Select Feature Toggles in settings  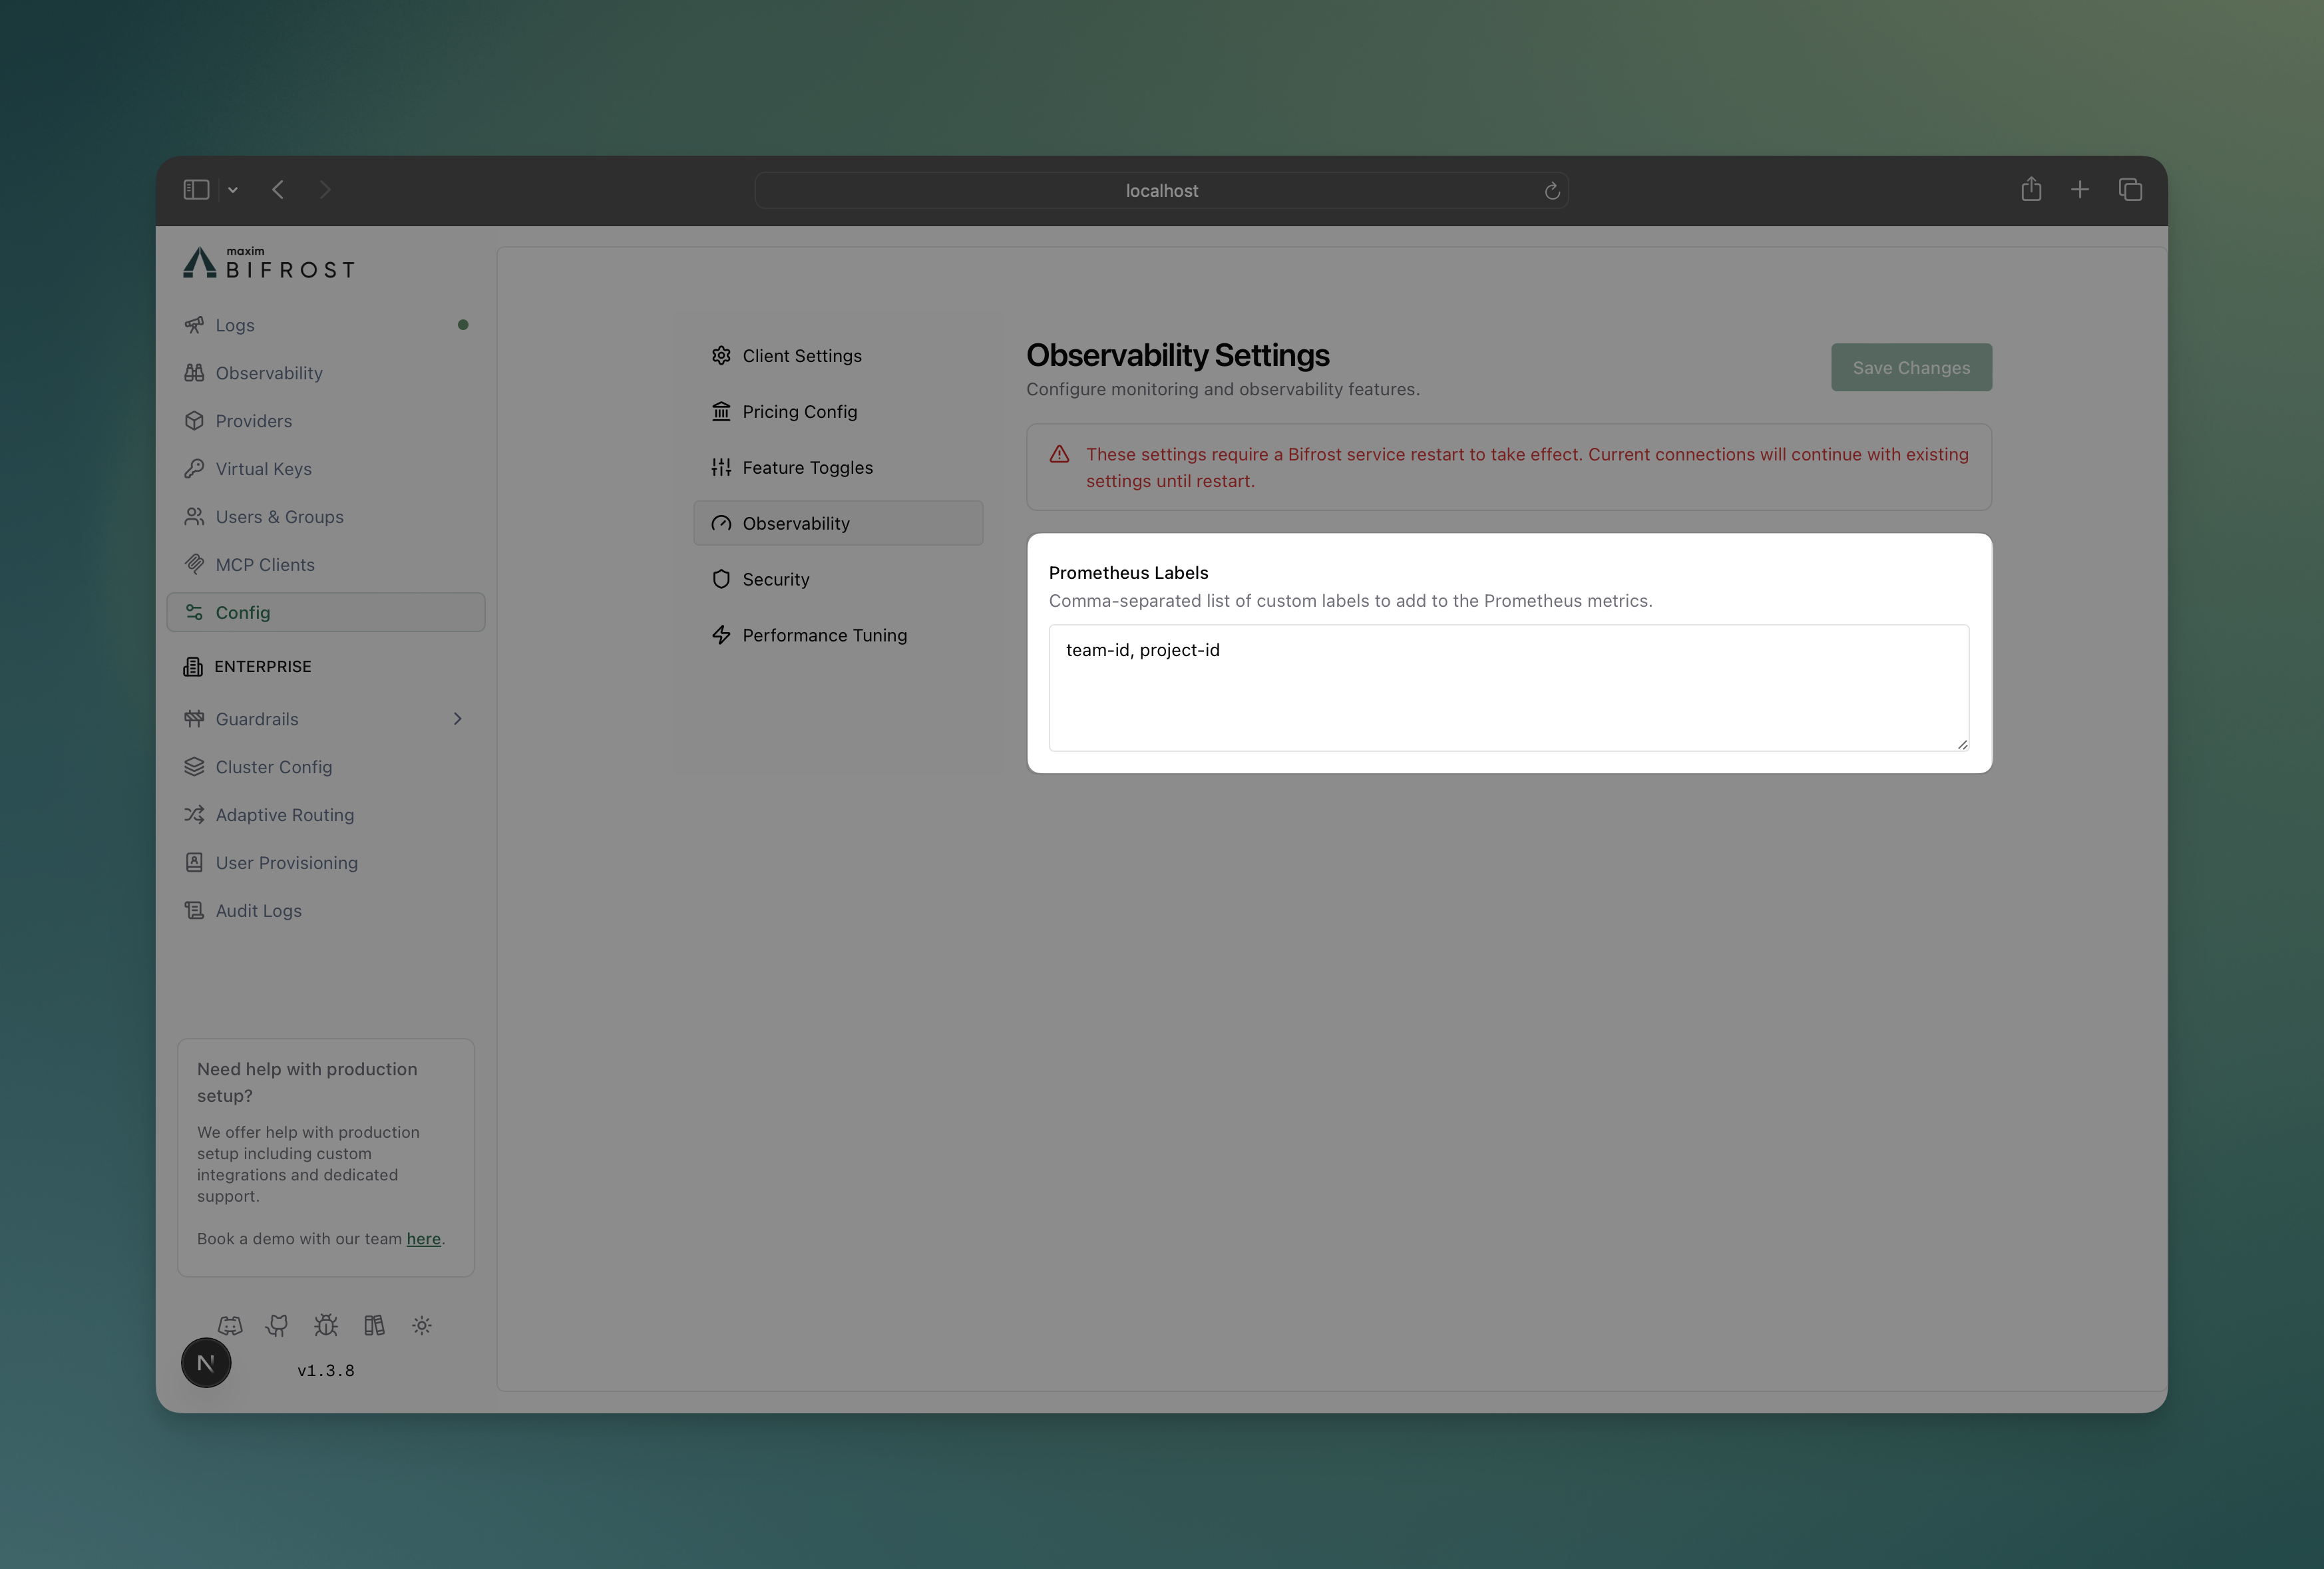coord(807,467)
